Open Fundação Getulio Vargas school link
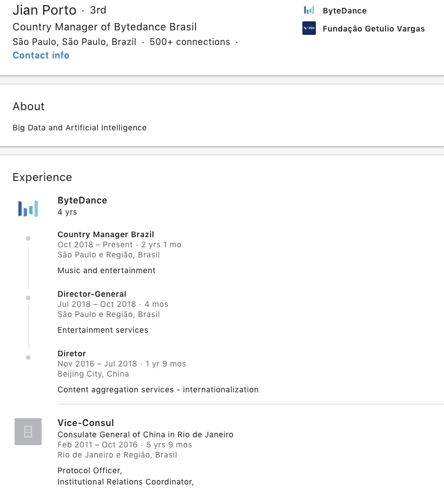Screen dimensions: 444x489 [373, 29]
